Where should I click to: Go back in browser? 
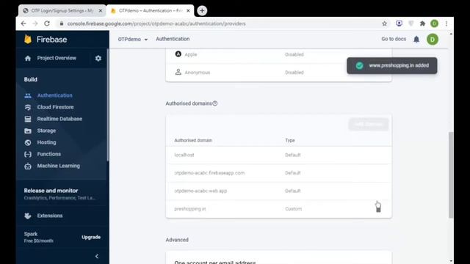(x=23, y=23)
